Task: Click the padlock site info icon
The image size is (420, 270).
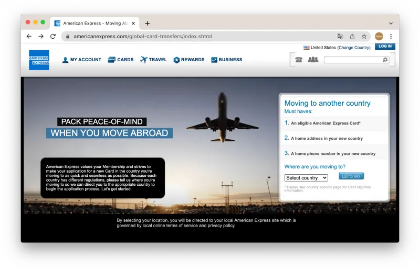Action: [x=68, y=36]
